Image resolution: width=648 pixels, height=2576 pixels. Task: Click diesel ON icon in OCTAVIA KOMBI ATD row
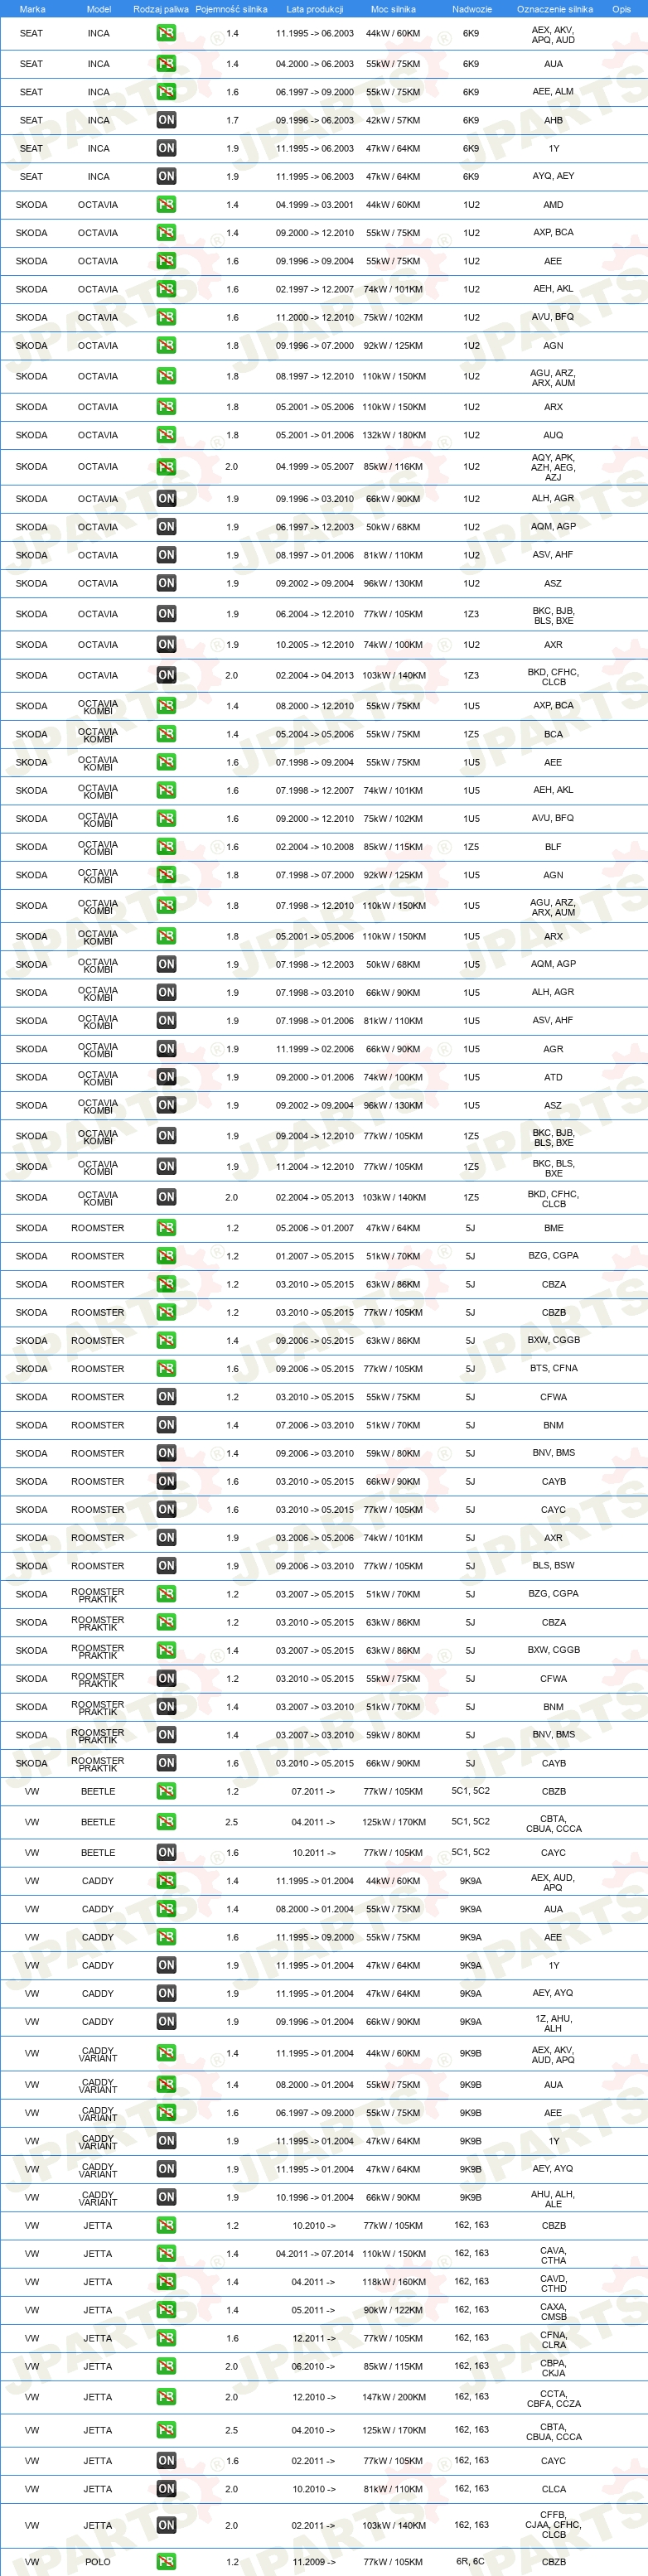click(x=166, y=1077)
